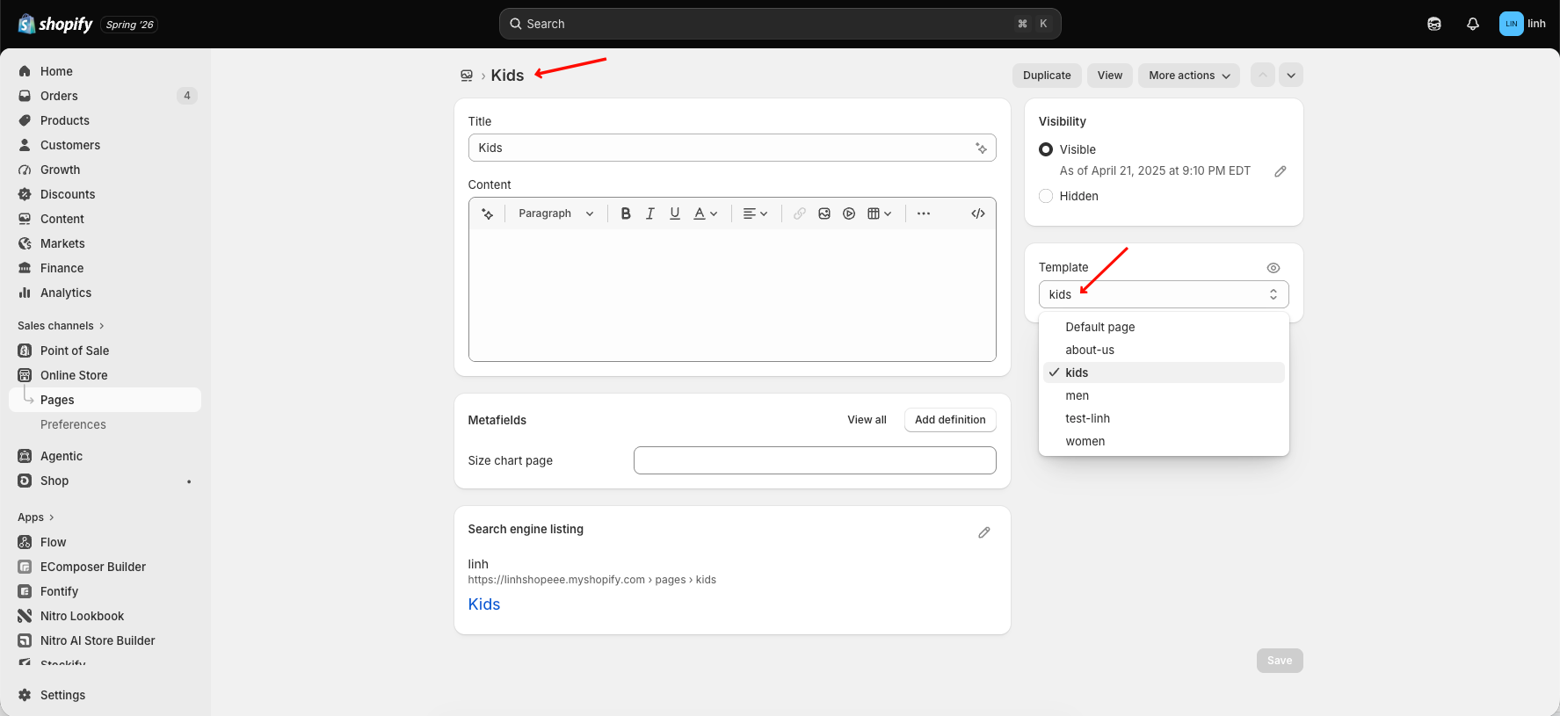Viewport: 1560px width, 716px height.
Task: Click the View button
Action: (x=1110, y=76)
